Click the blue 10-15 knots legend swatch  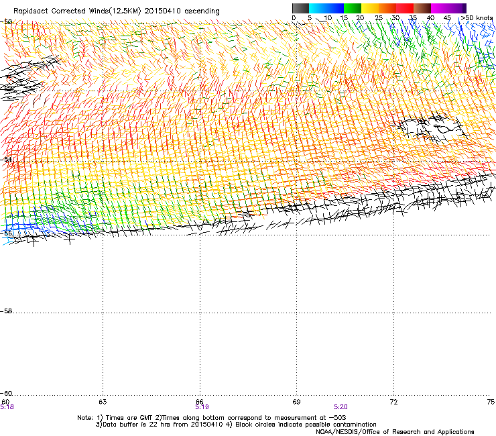pyautogui.click(x=334, y=8)
